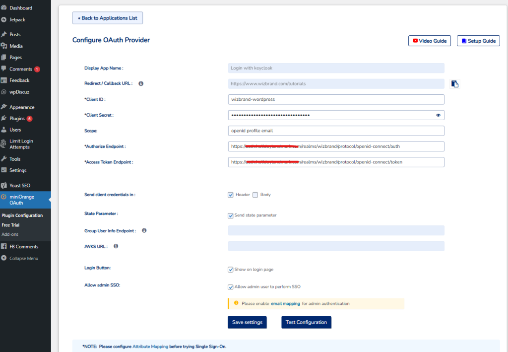Open Jetpack from the sidebar icon
508x352 pixels.
coord(4,19)
